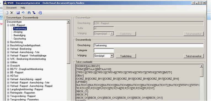Expand the Overzicht tree node

(x=8, y=66)
